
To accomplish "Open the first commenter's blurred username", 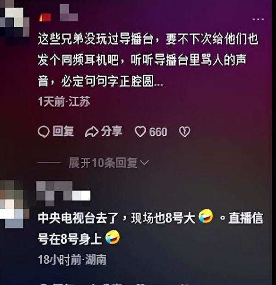I will tap(69, 13).
